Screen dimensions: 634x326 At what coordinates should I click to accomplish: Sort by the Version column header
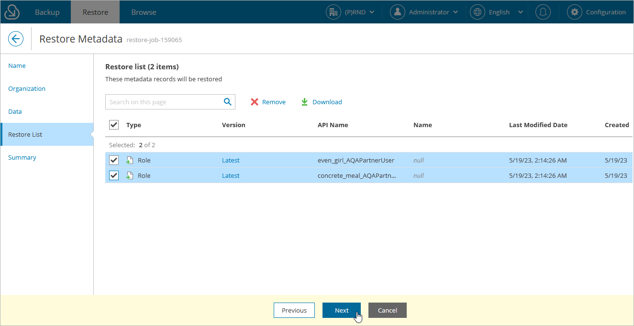click(x=234, y=125)
